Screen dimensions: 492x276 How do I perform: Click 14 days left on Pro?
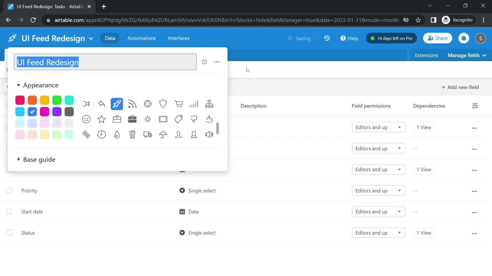(391, 38)
